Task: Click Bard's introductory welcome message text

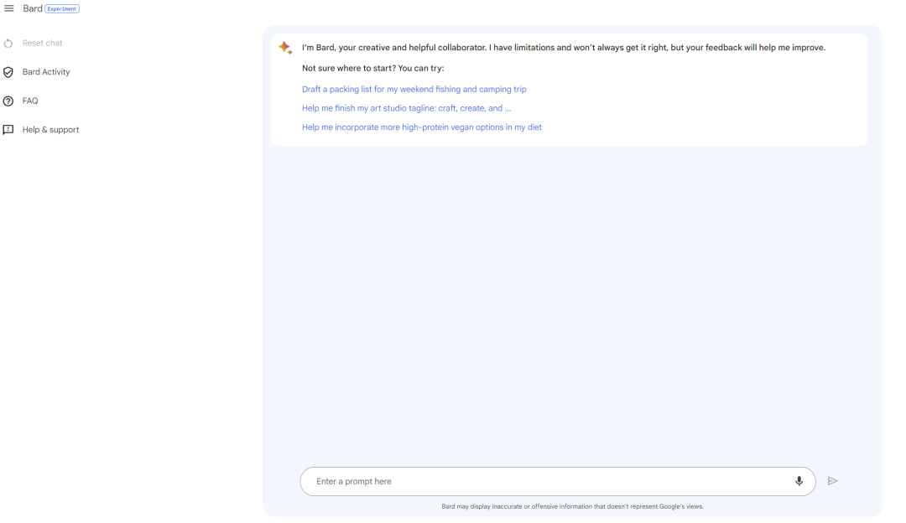Action: click(x=564, y=48)
